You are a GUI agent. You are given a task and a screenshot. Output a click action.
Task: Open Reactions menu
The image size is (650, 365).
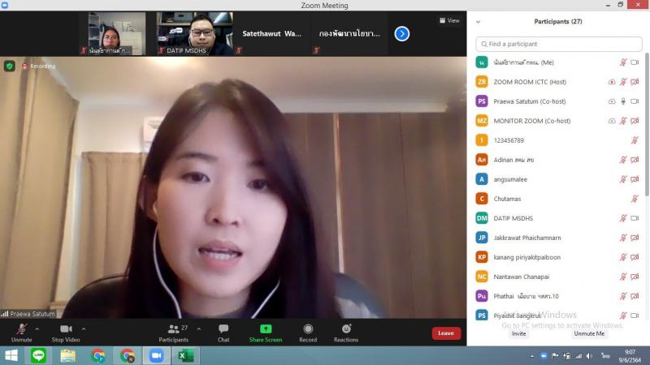[x=346, y=333]
